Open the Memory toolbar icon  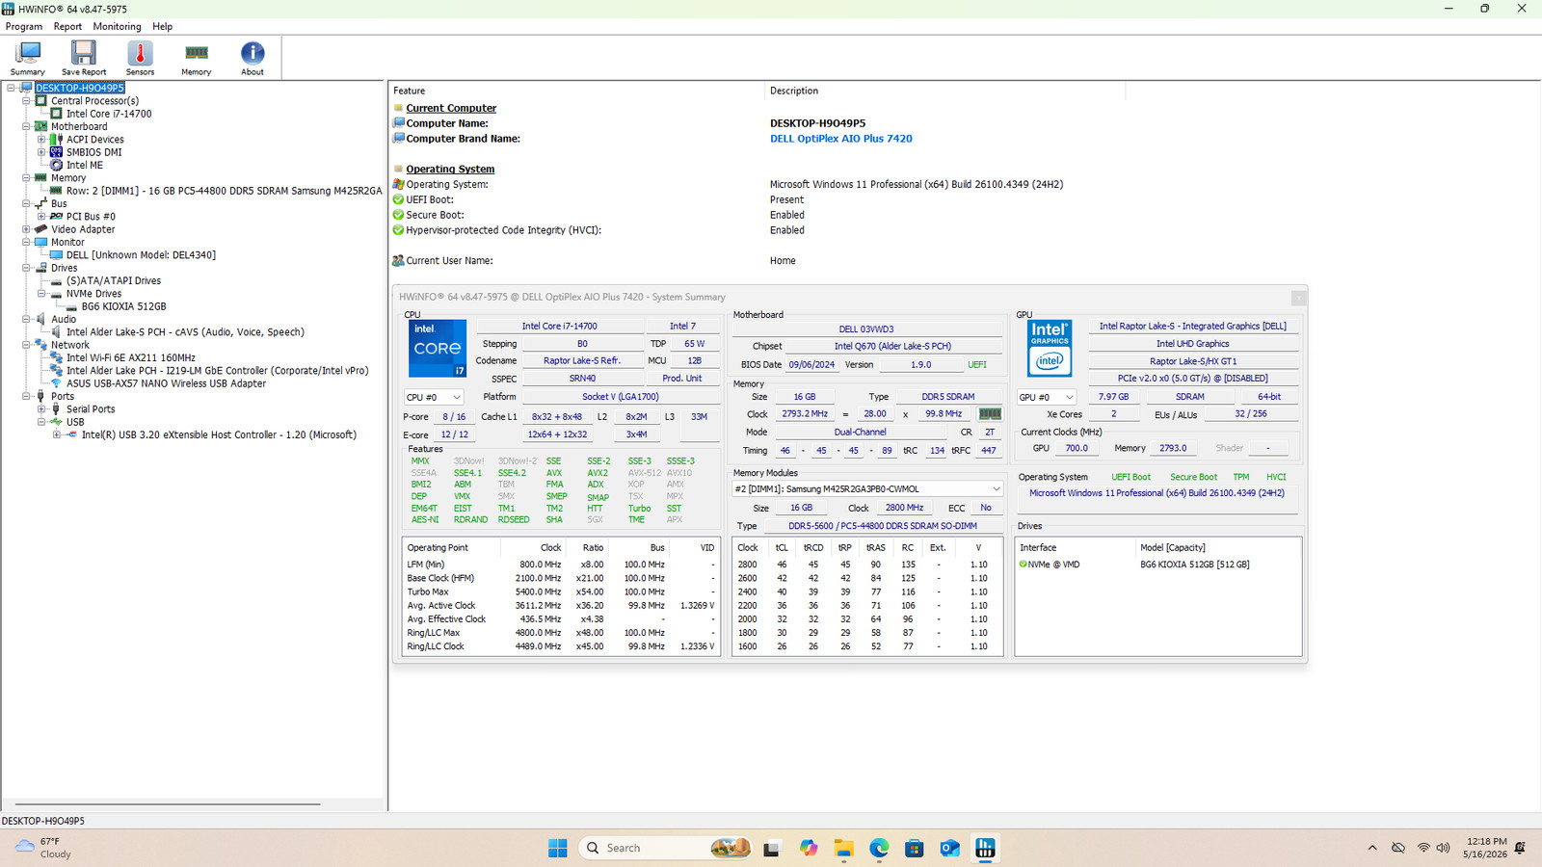[196, 58]
